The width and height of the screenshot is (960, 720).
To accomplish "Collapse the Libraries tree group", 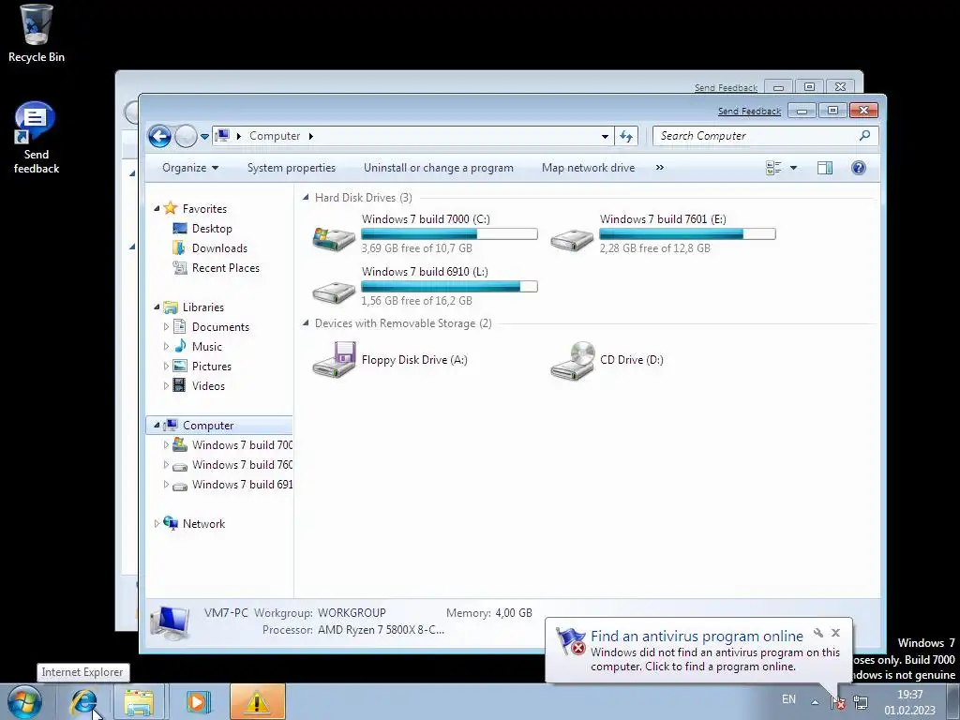I will pyautogui.click(x=157, y=307).
